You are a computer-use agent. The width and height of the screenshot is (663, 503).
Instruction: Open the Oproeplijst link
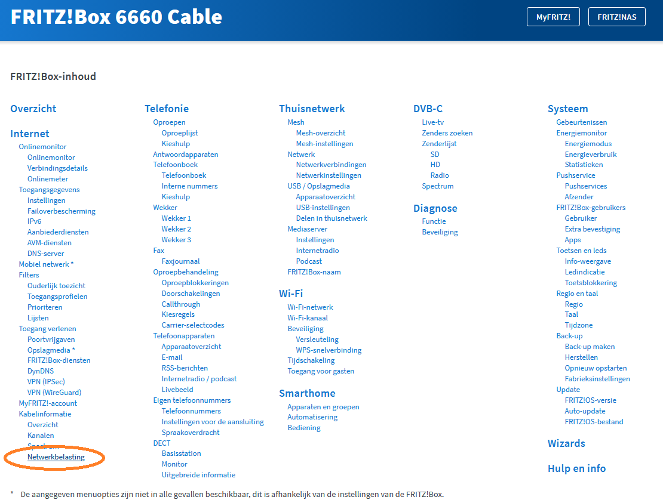coord(180,133)
